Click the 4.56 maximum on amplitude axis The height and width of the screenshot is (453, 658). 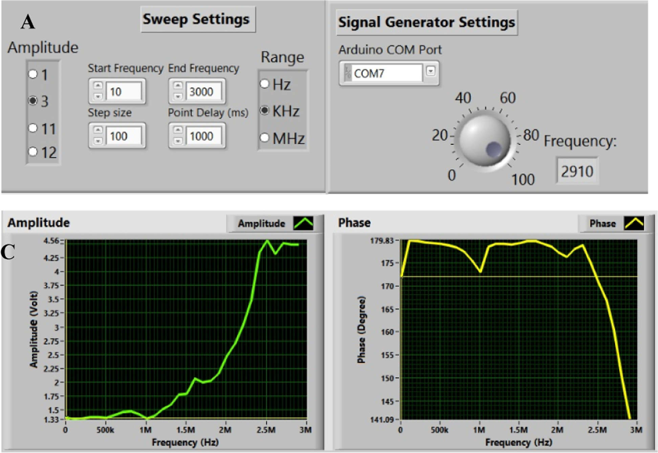51,241
